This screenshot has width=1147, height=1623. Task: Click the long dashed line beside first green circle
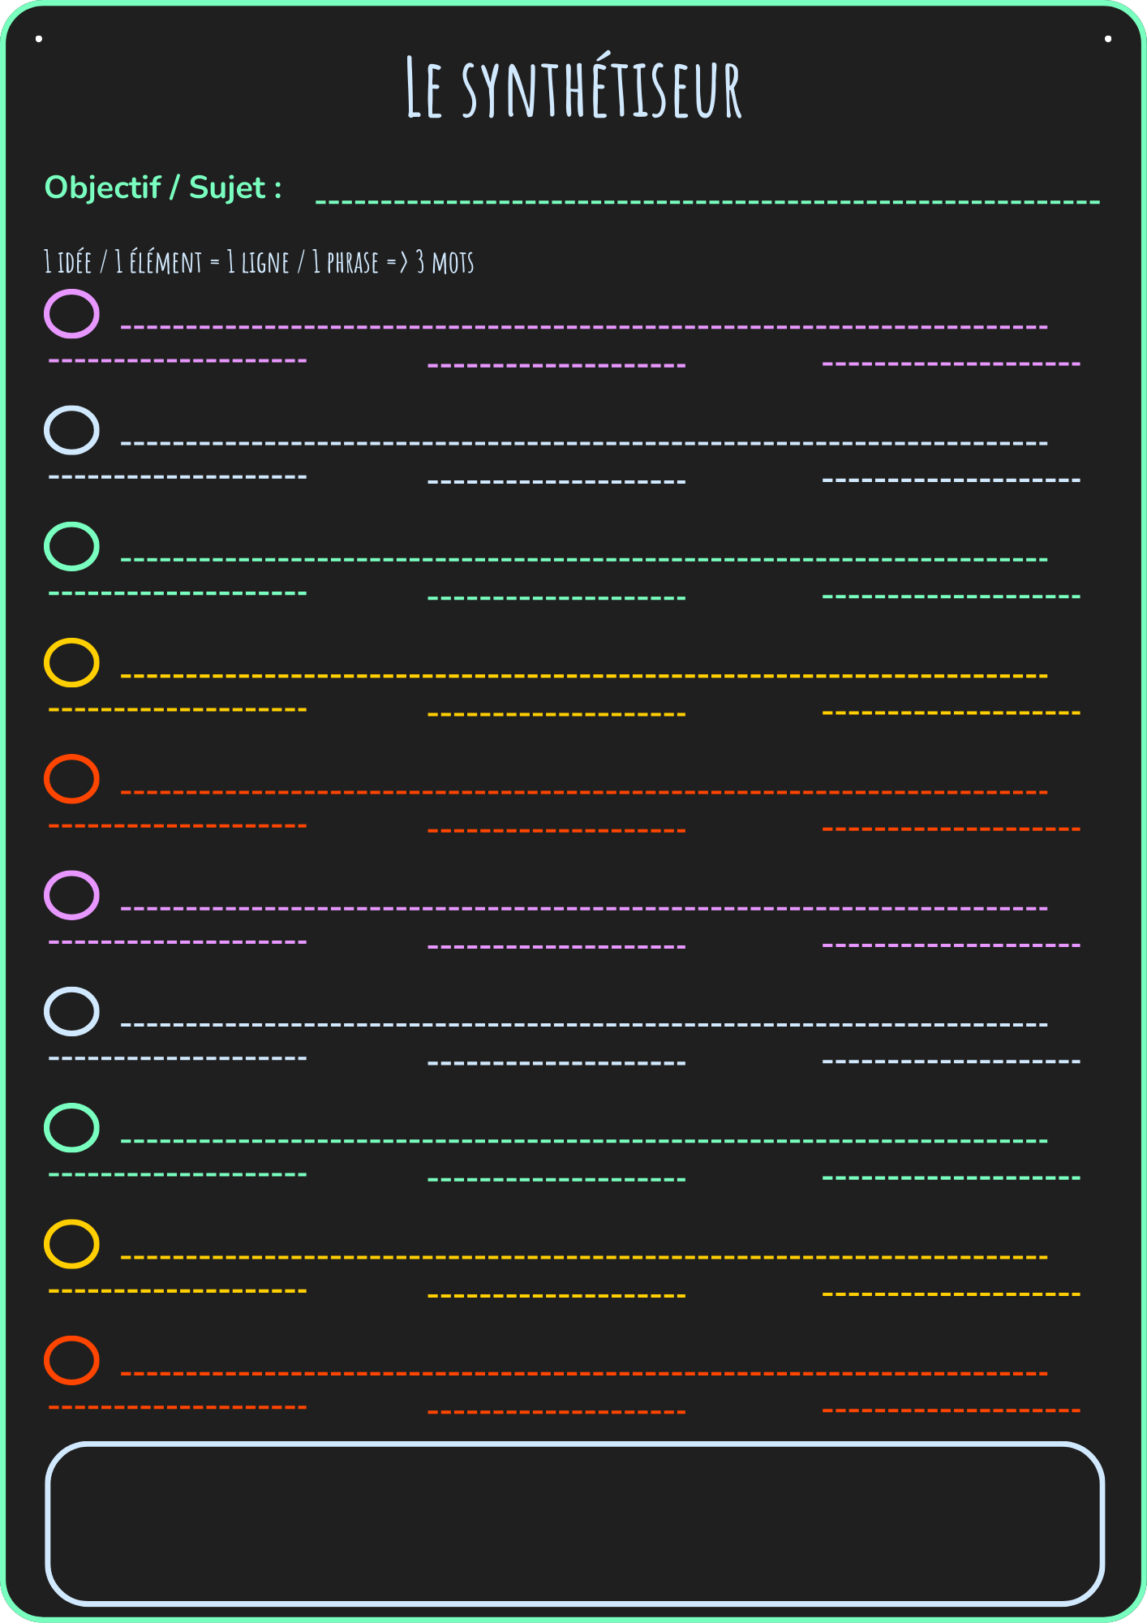click(584, 560)
